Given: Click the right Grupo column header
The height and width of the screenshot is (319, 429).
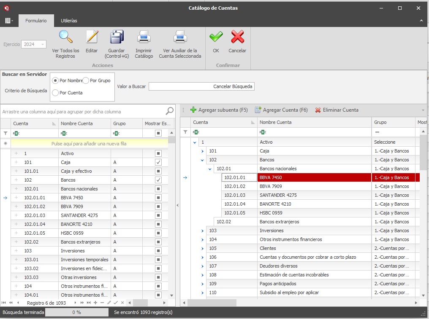Looking at the screenshot, I should [393, 122].
